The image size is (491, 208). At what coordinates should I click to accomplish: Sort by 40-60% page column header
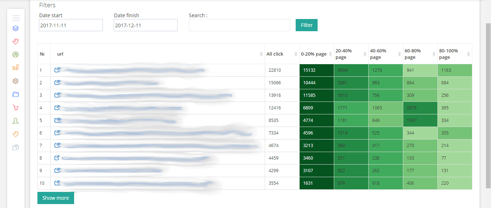385,54
